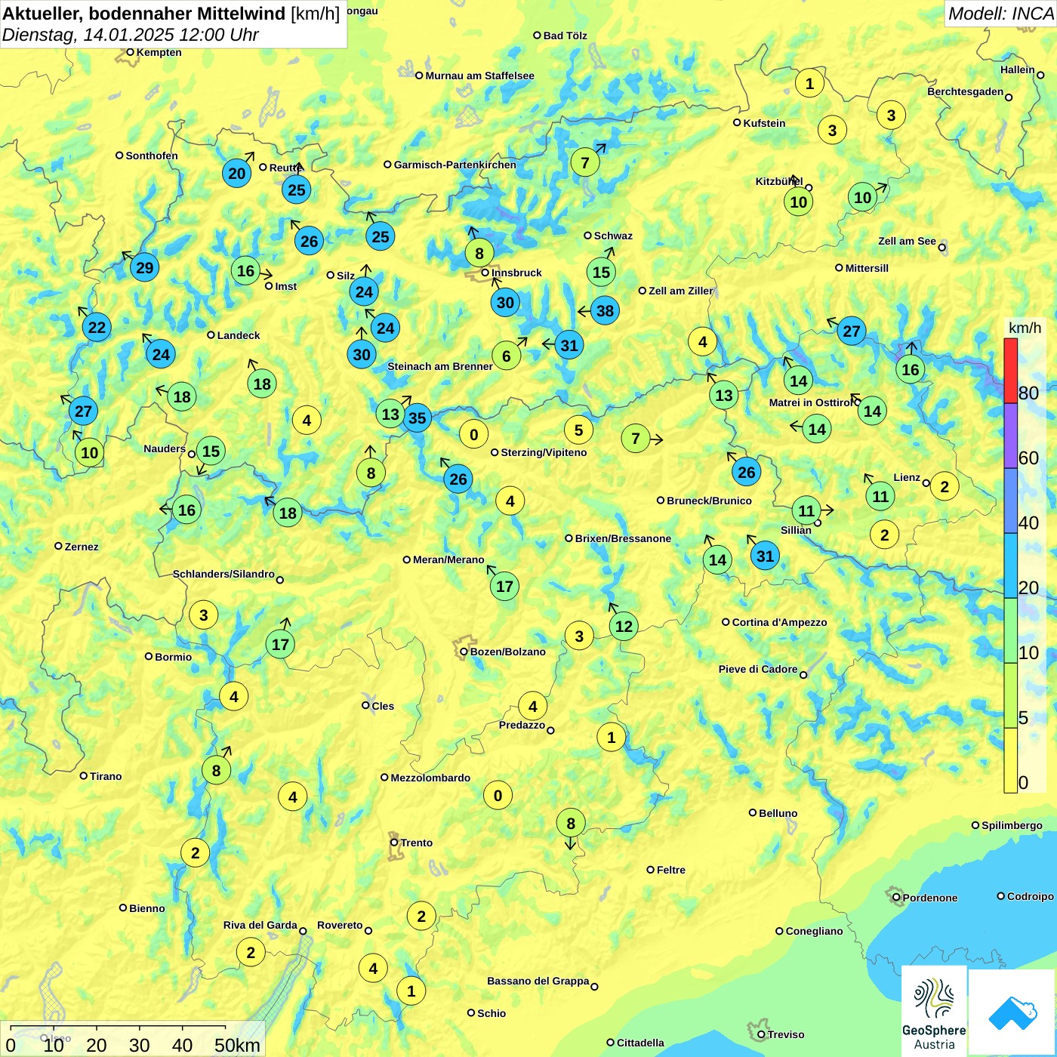This screenshot has width=1057, height=1057.
Task: Click the 10 marker under Kitzbühel
Action: tap(798, 202)
